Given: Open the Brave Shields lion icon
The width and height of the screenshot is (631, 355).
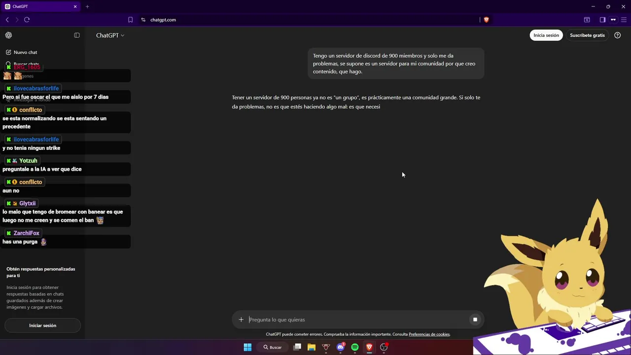Looking at the screenshot, I should 486,20.
